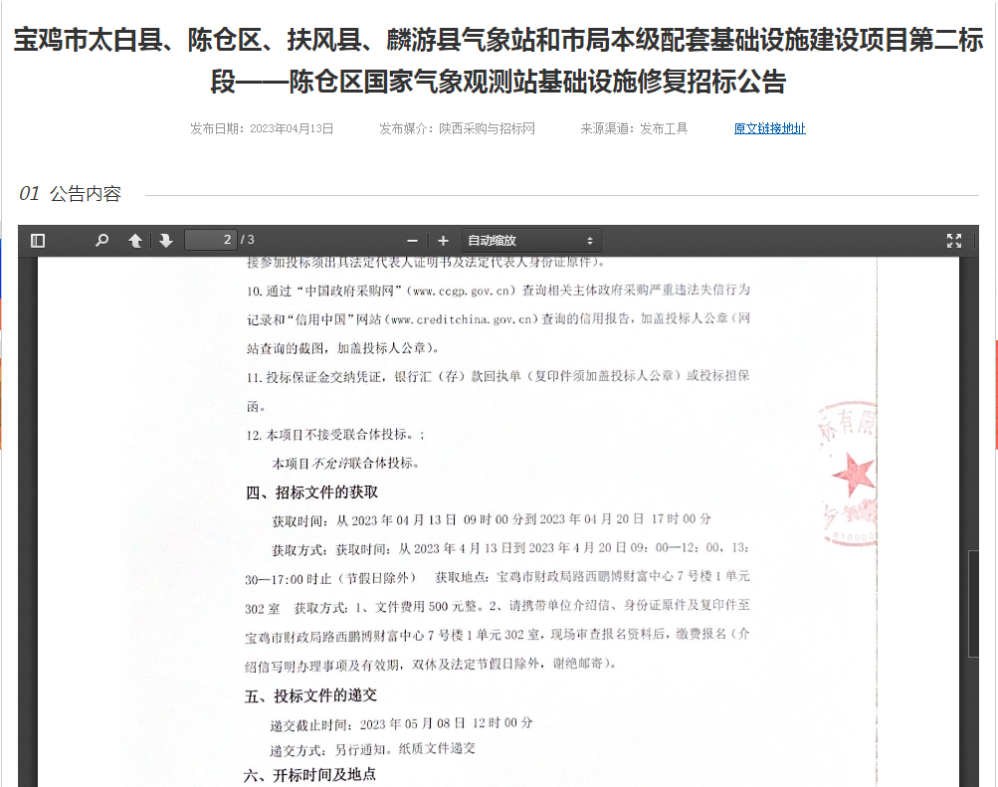Open the 原文链接地址 link
This screenshot has height=787, width=998.
pos(769,128)
